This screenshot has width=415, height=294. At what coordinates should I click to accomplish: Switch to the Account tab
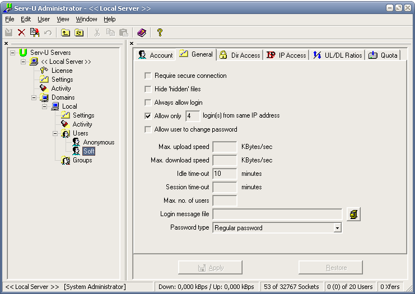[x=155, y=55]
